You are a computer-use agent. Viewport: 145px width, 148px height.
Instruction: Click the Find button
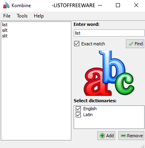[135, 44]
